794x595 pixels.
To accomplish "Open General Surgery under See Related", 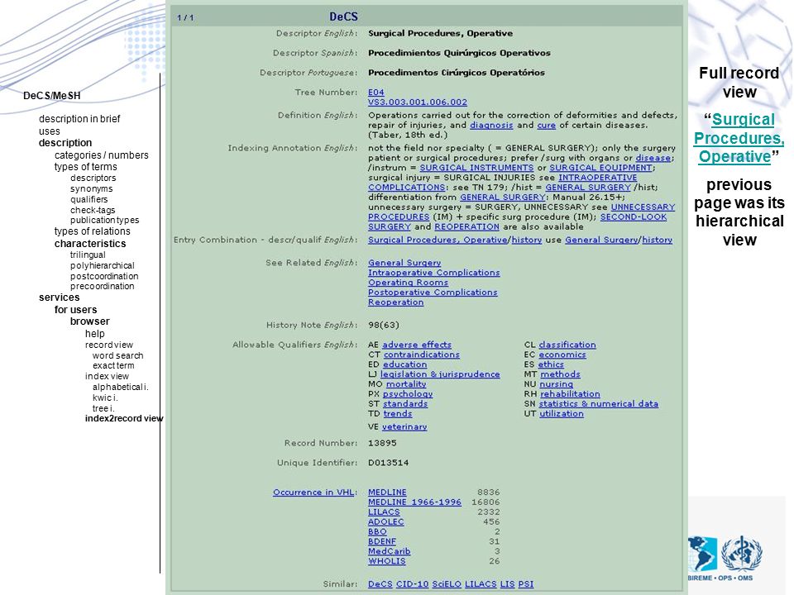I will tap(404, 263).
